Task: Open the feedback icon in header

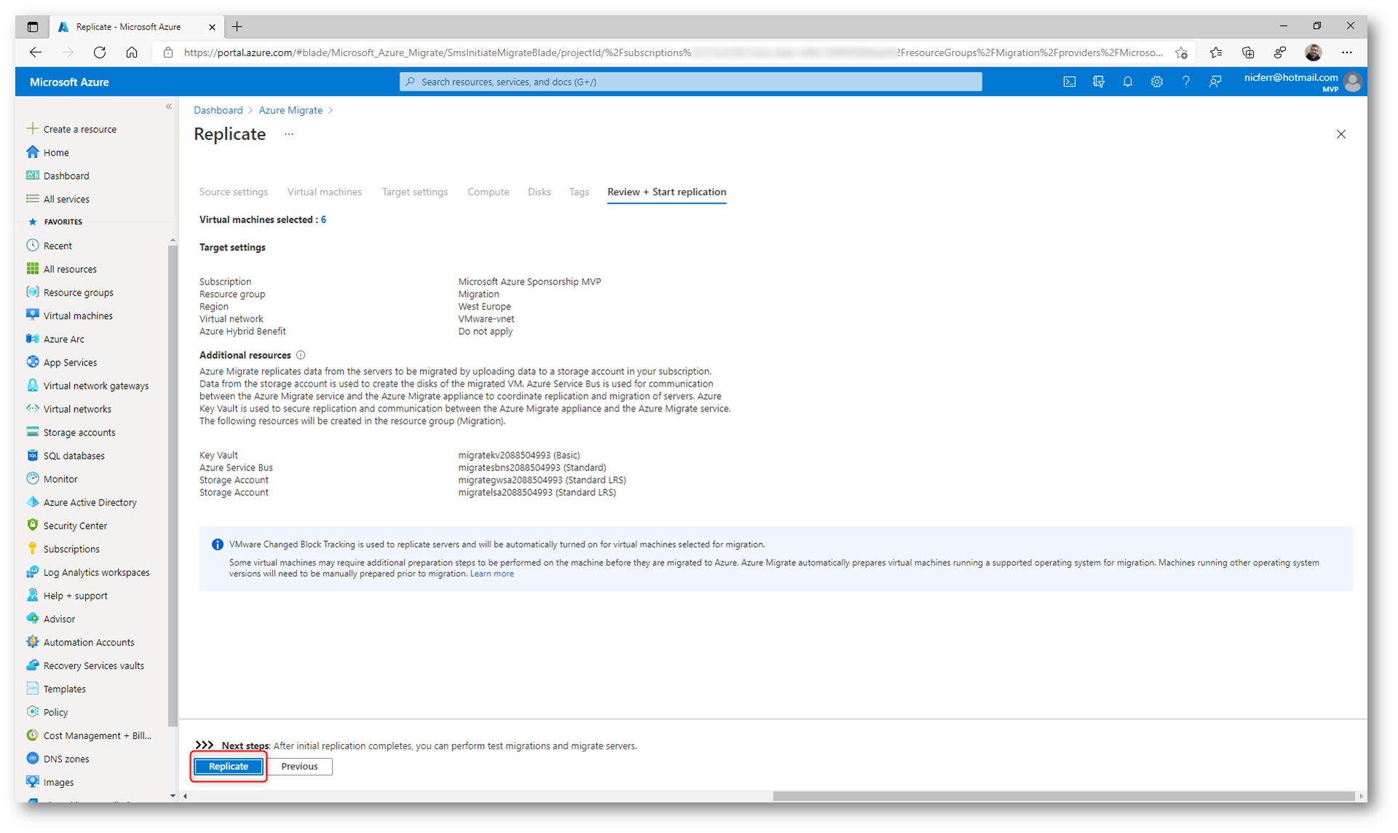Action: coord(1215,82)
